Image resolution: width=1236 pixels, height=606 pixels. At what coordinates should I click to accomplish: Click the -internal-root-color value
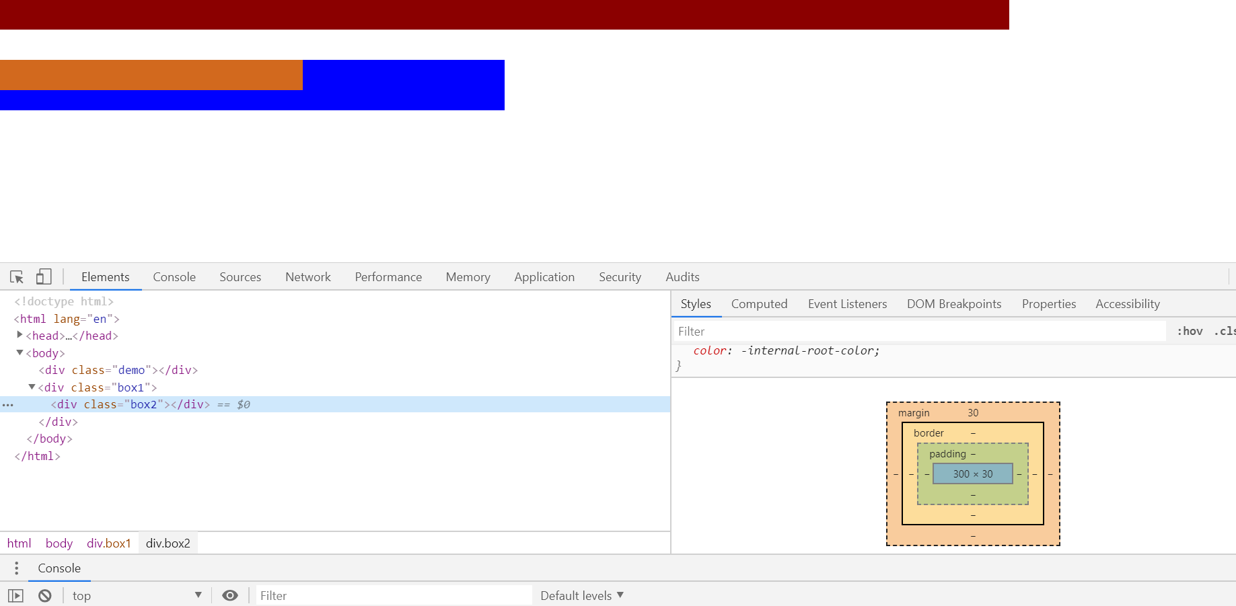click(807, 350)
